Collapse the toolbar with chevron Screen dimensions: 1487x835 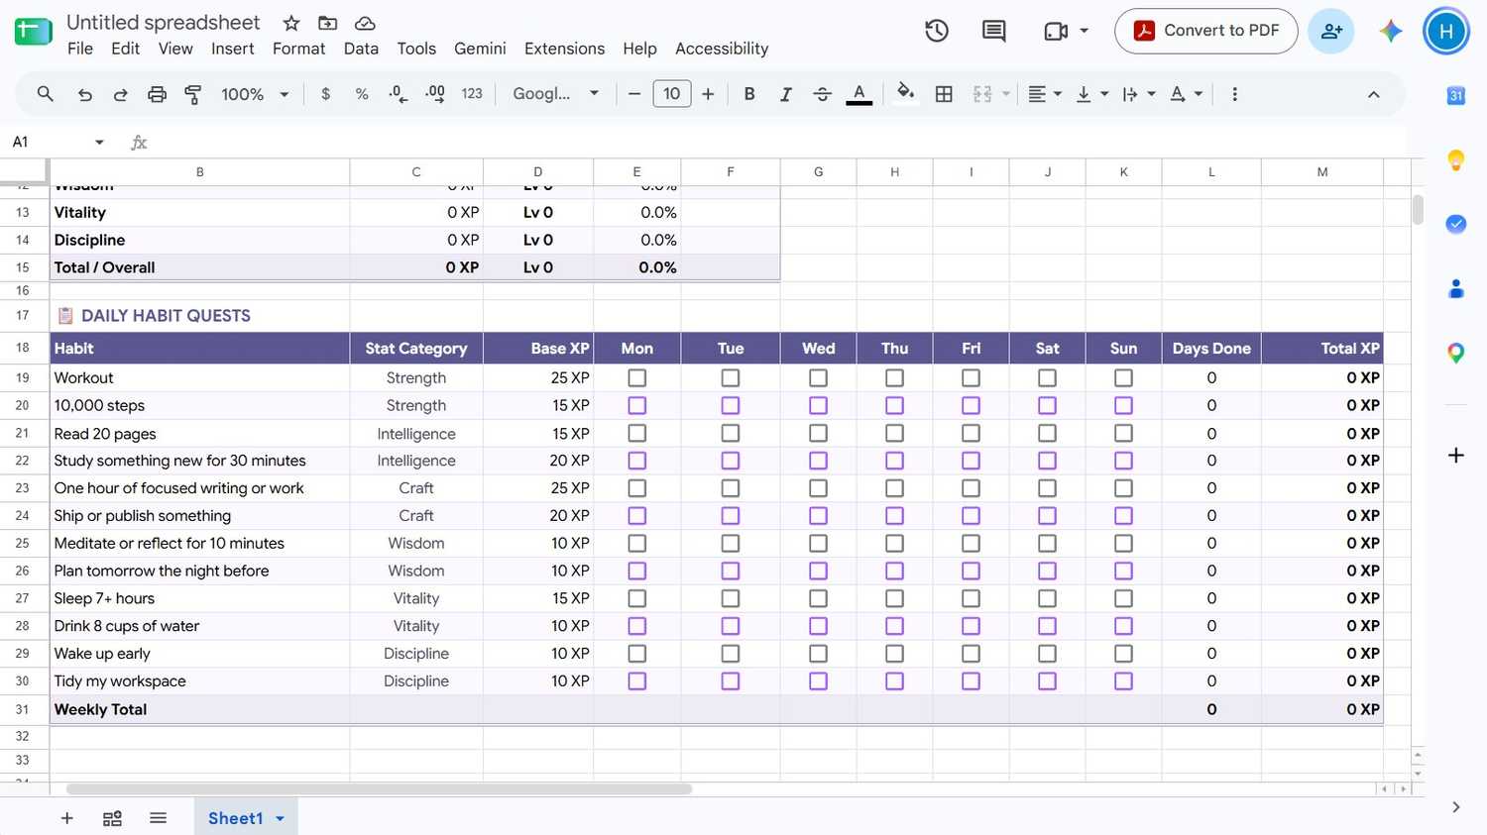click(1373, 94)
